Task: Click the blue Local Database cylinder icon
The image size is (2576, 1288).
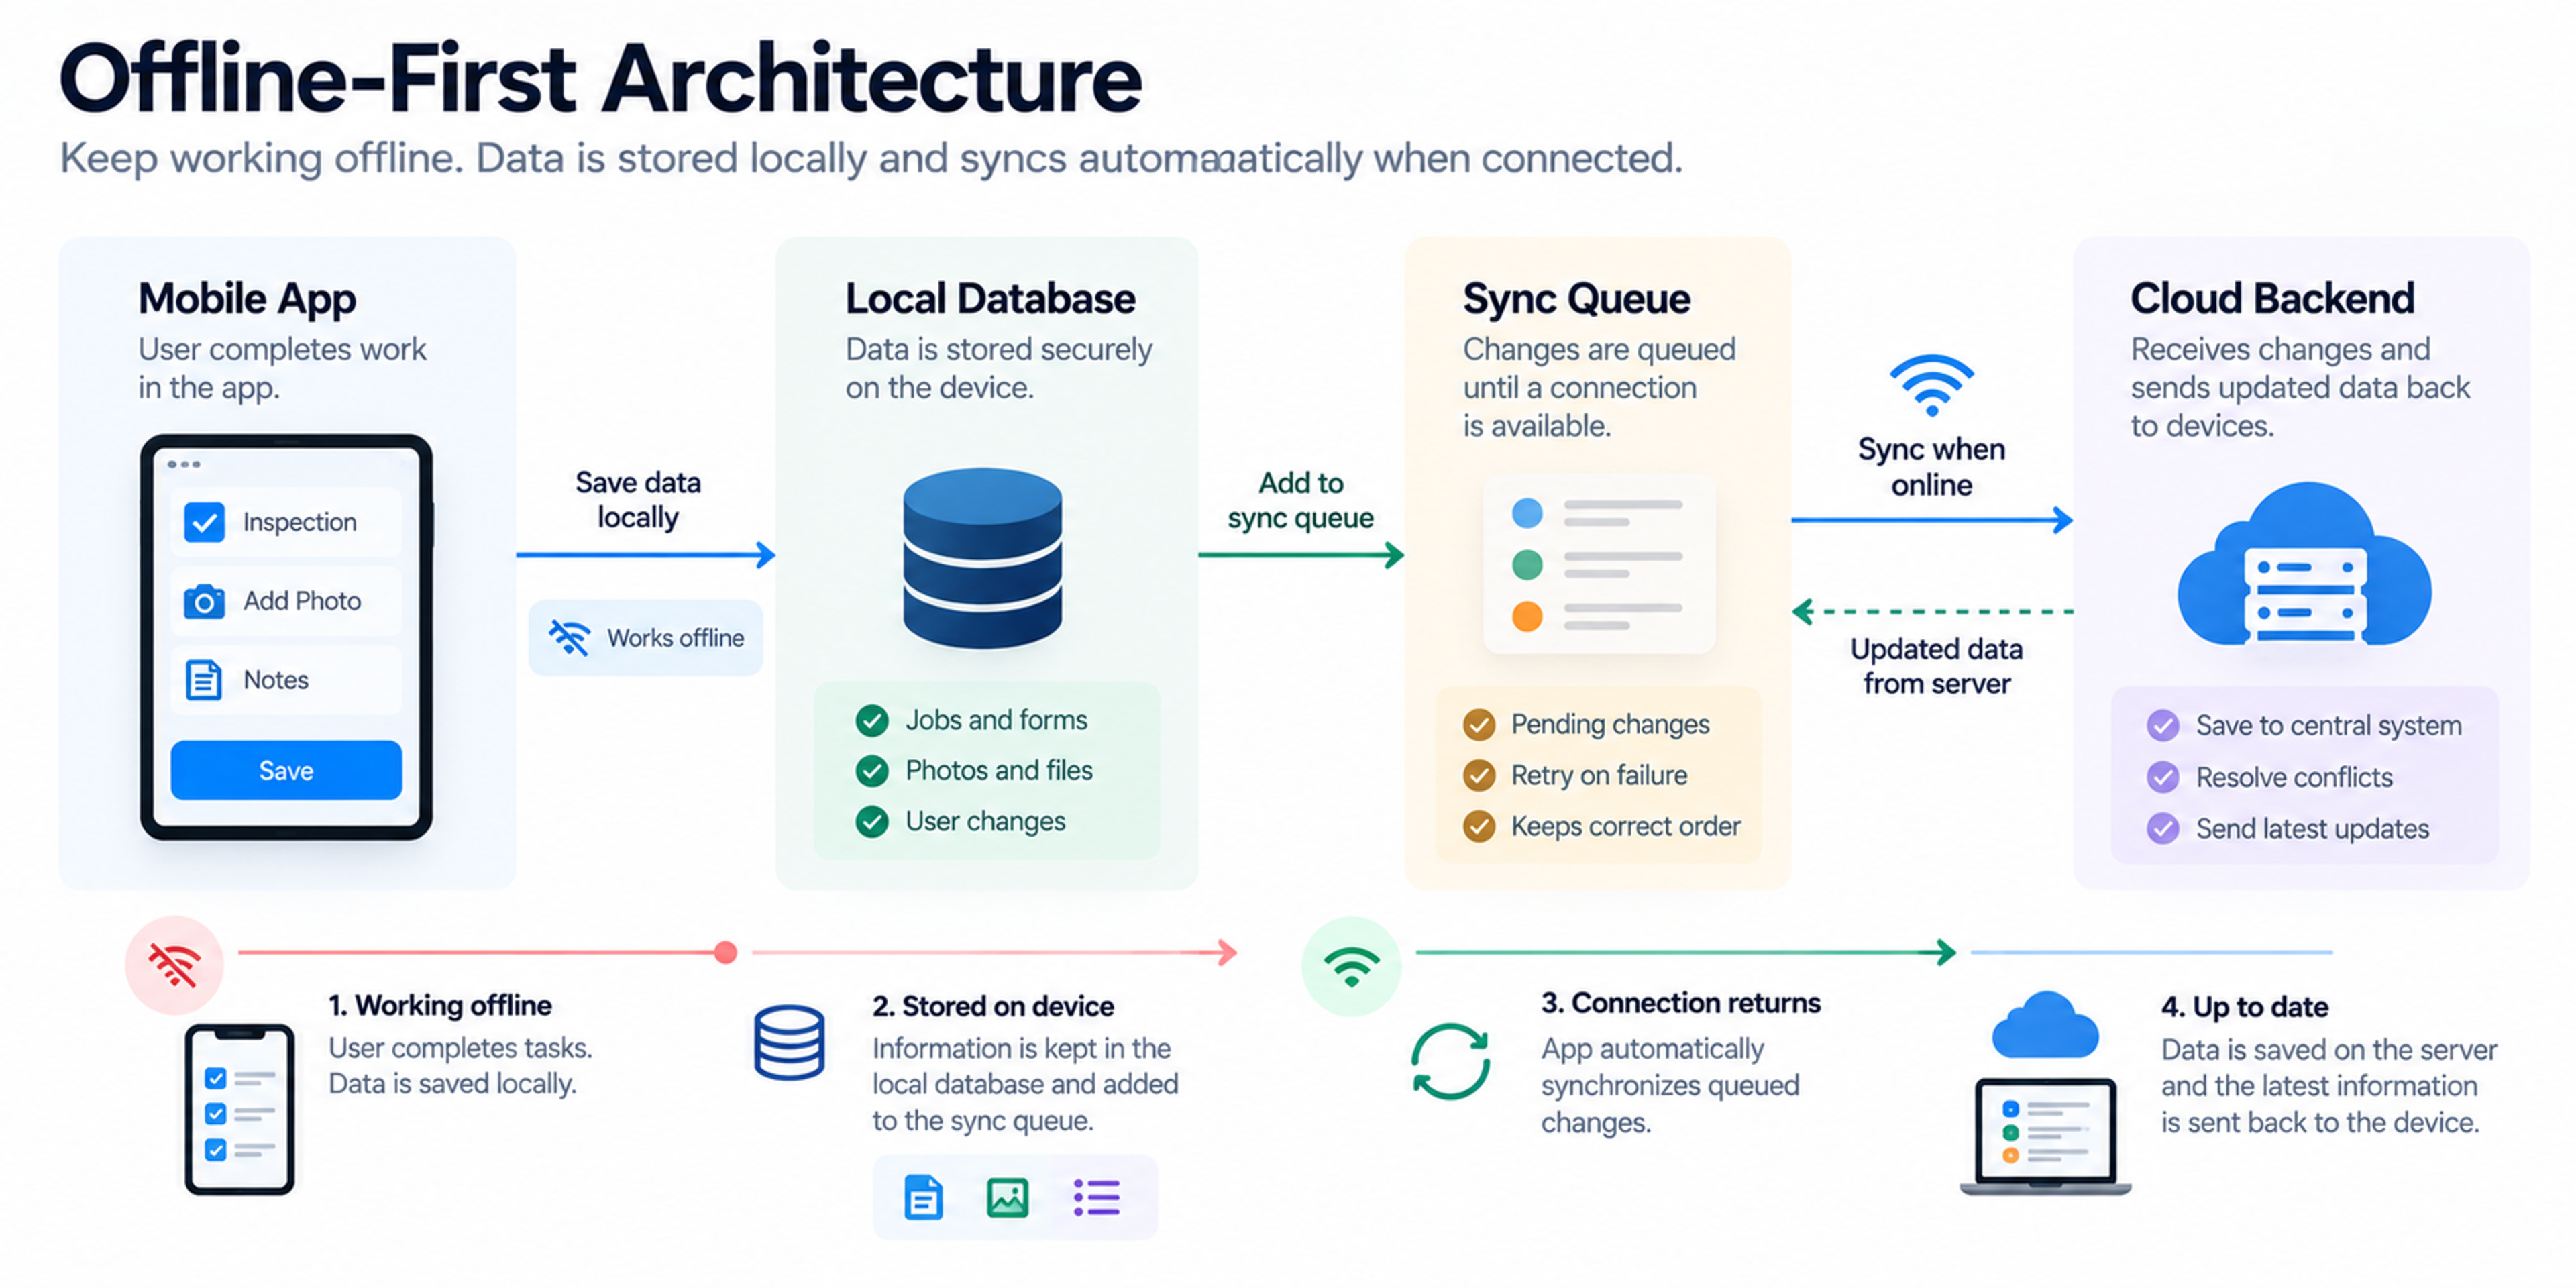Action: click(982, 559)
